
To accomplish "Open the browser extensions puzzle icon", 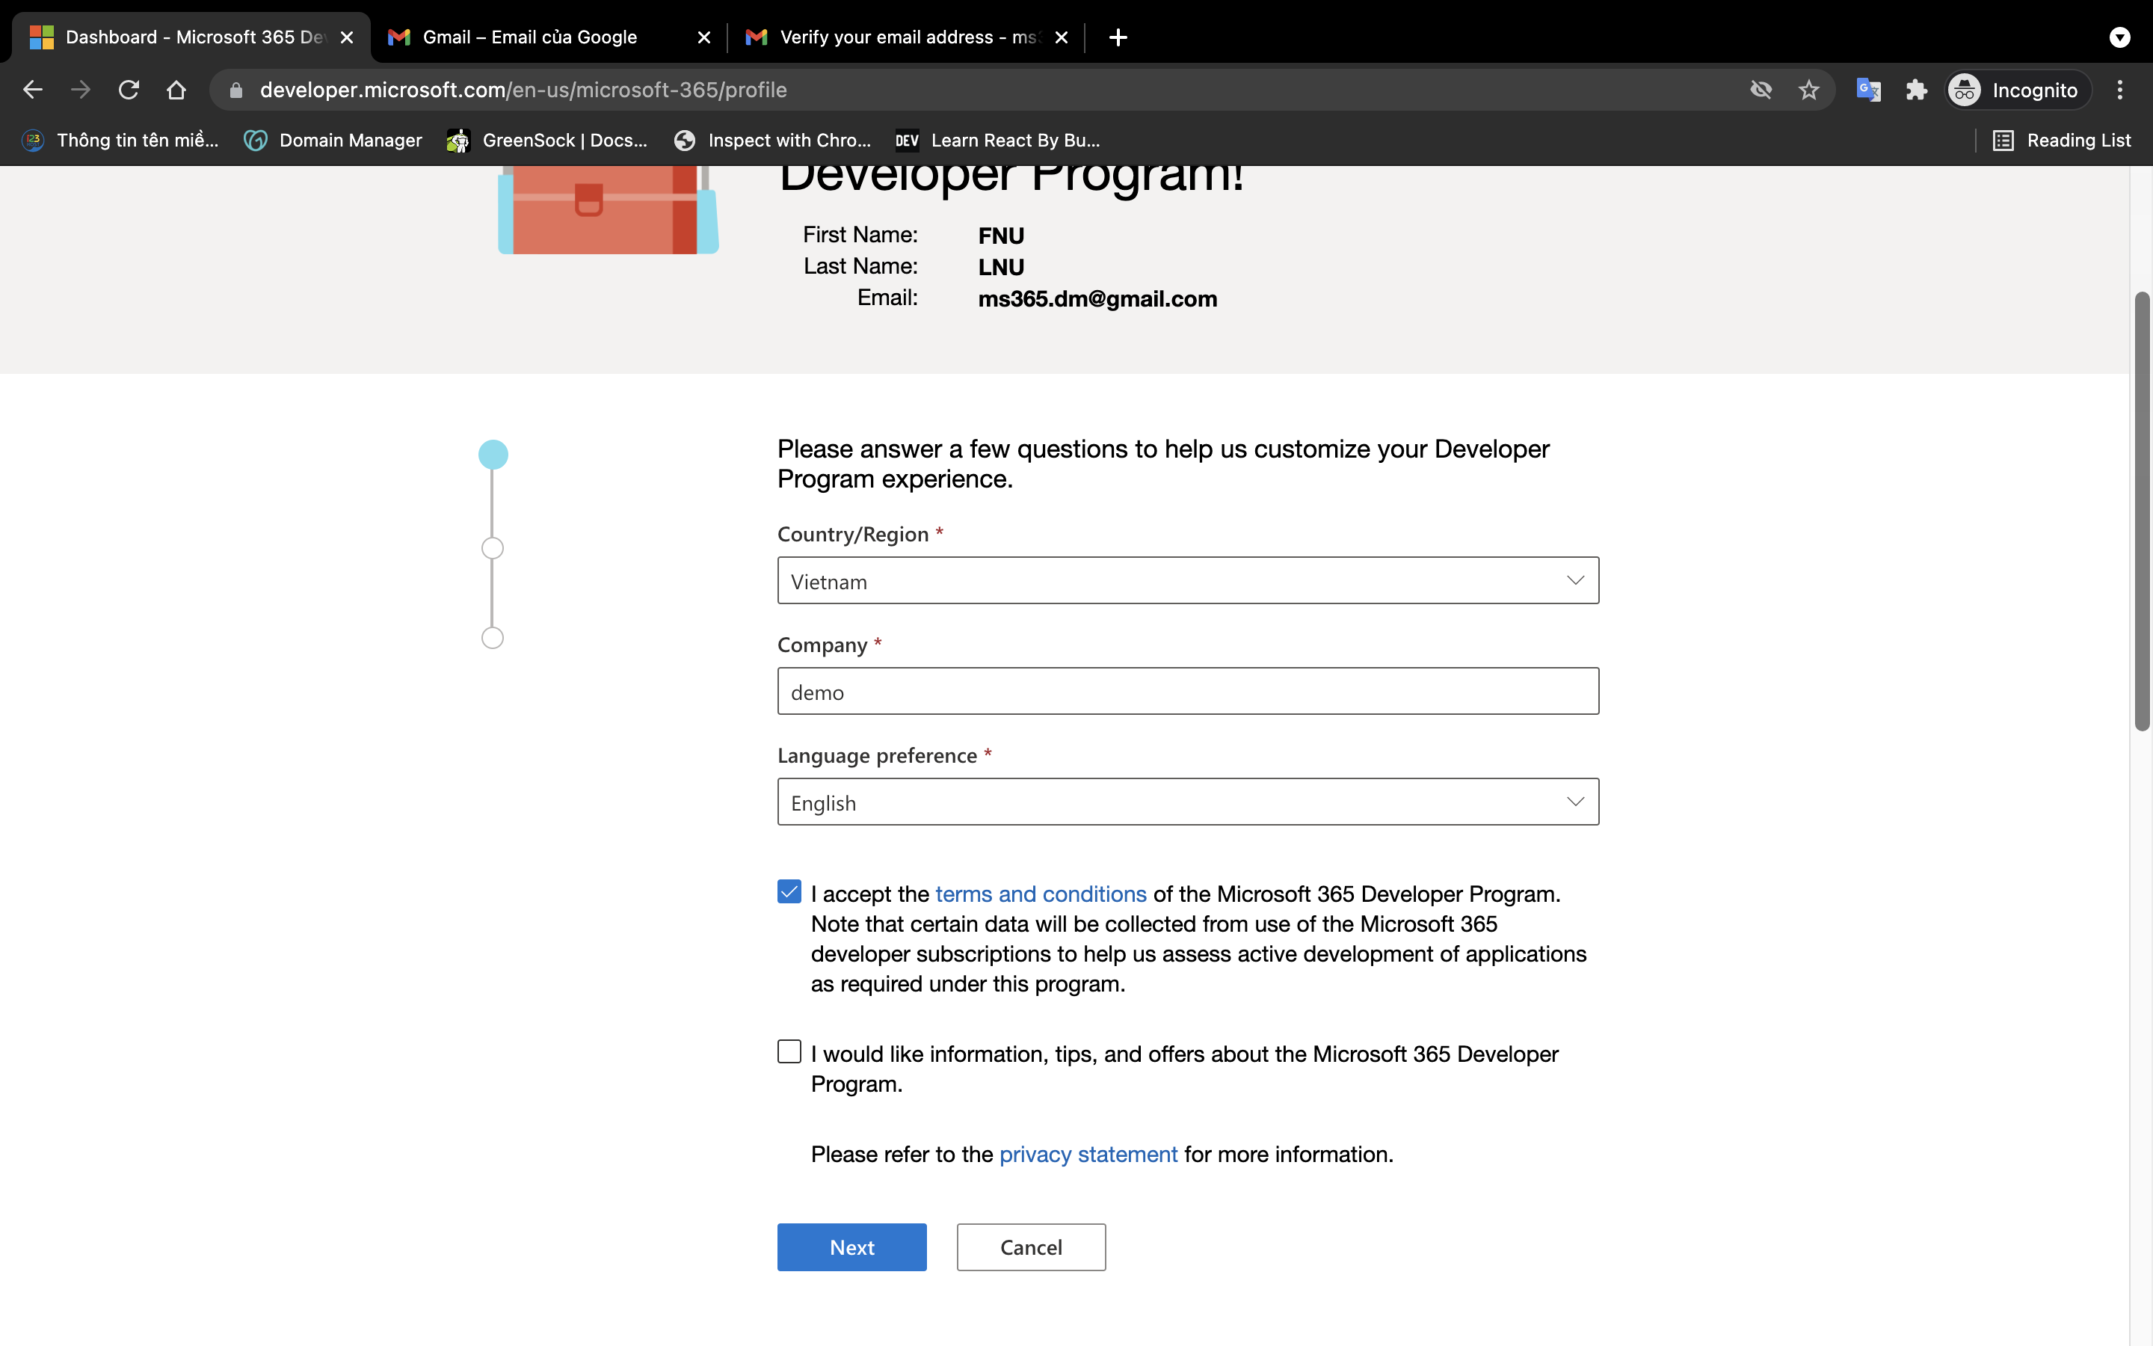I will click(1916, 89).
